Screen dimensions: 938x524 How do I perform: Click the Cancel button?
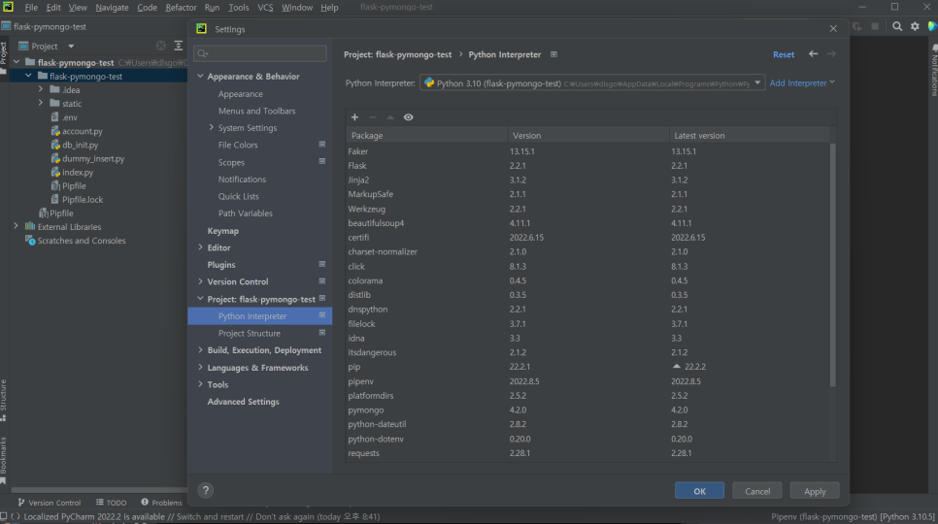click(x=757, y=491)
